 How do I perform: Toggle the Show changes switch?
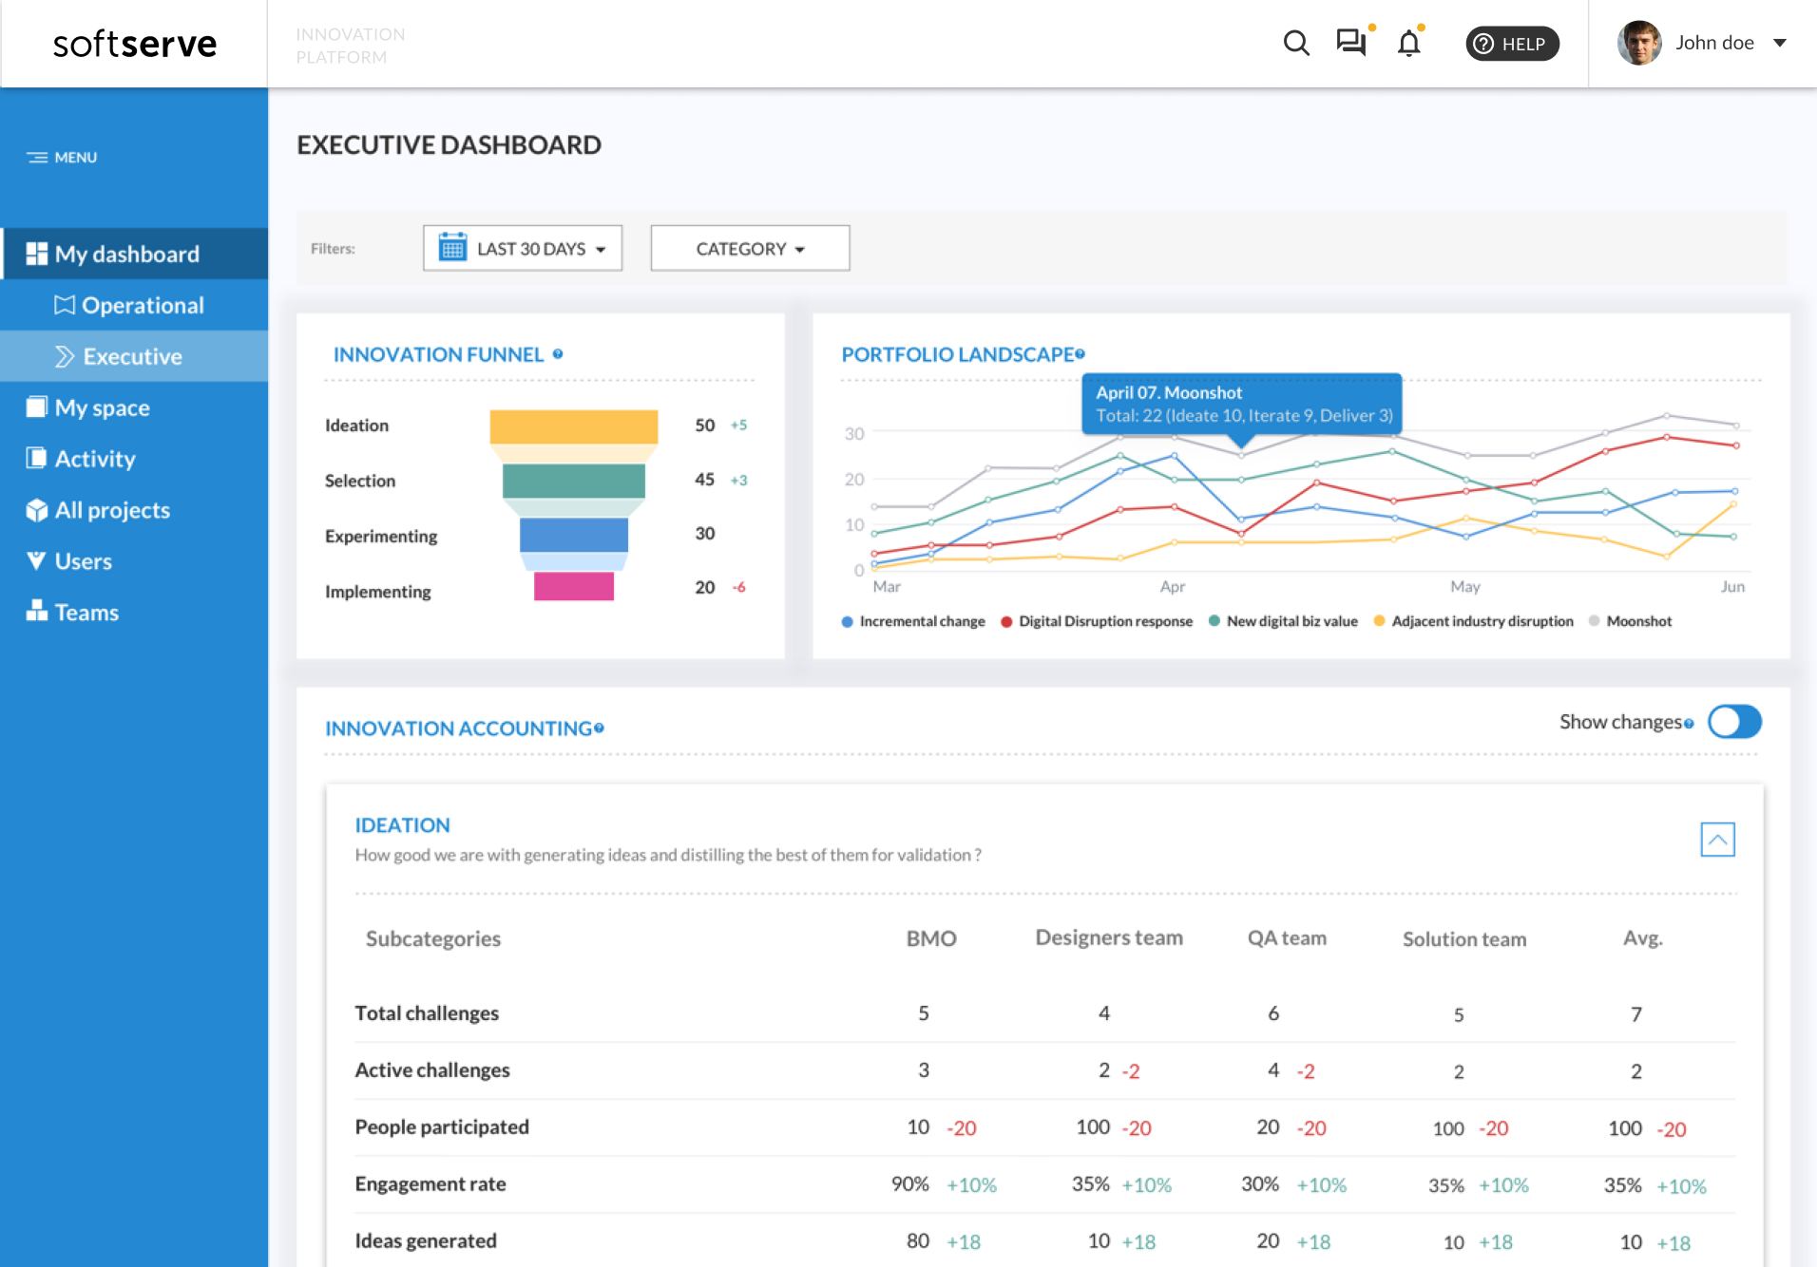click(1734, 722)
